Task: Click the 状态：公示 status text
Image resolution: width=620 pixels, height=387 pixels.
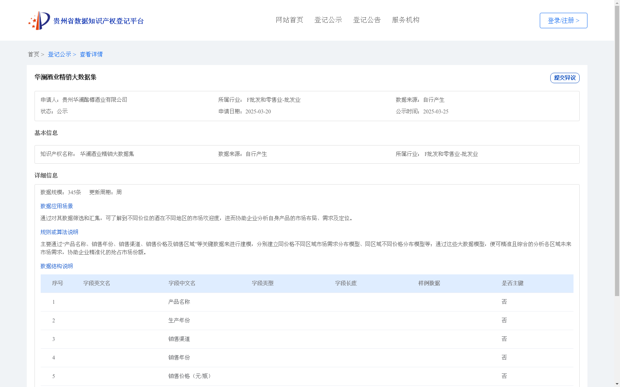Action: point(54,111)
